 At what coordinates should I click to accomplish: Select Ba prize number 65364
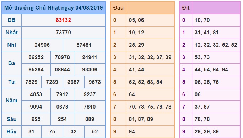[x=36, y=70]
